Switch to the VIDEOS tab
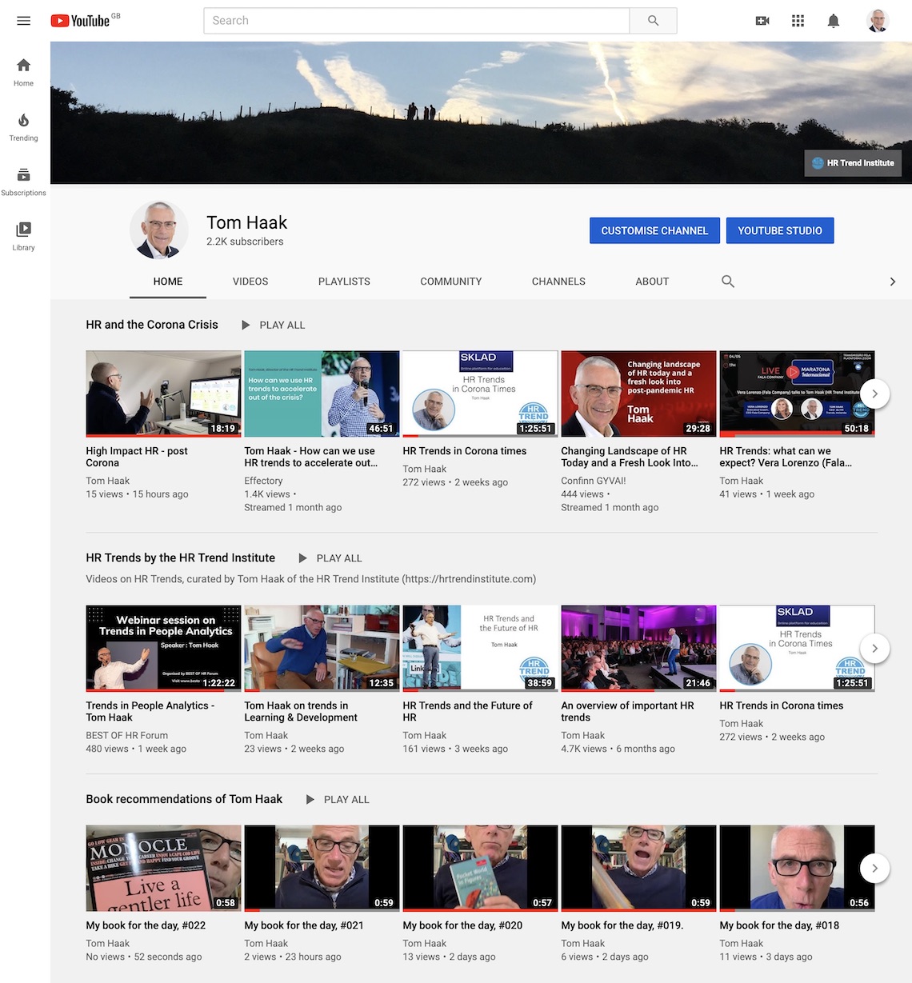This screenshot has width=912, height=983. (x=250, y=282)
